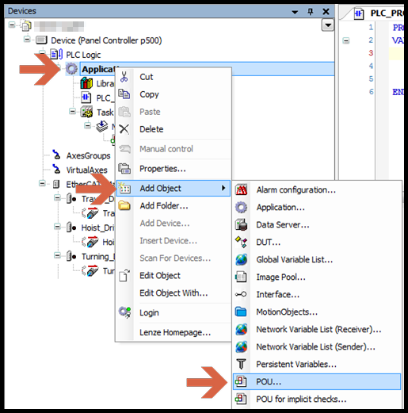Choose Cut from context menu

coord(173,77)
